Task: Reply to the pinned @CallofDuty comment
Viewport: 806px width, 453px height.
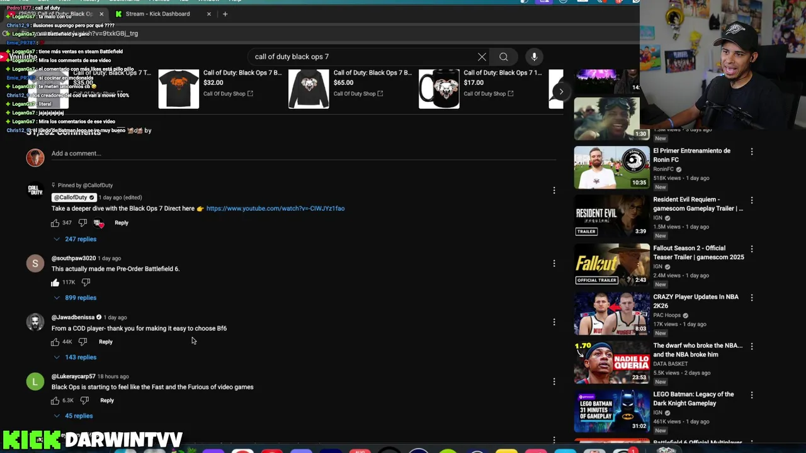Action: (122, 223)
